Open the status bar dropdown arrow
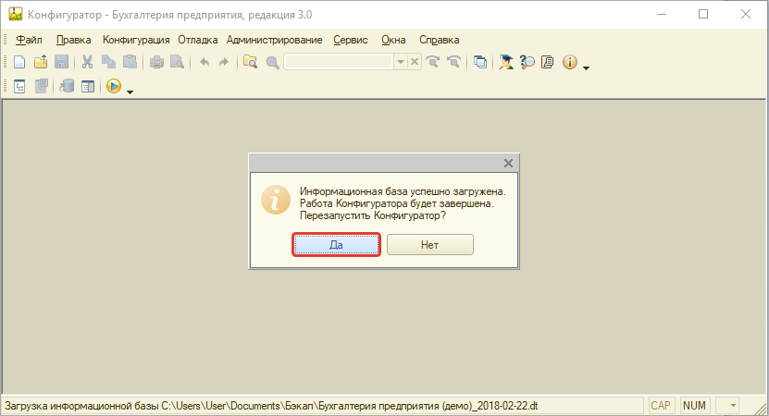The width and height of the screenshot is (769, 416). (733, 406)
